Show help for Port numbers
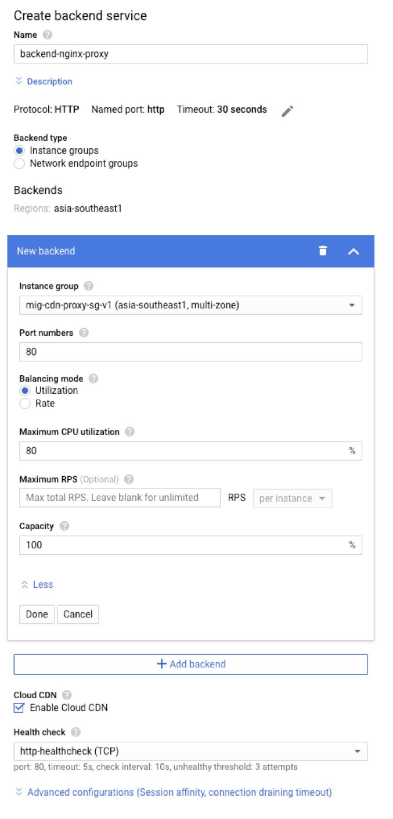393x819 pixels. point(84,333)
